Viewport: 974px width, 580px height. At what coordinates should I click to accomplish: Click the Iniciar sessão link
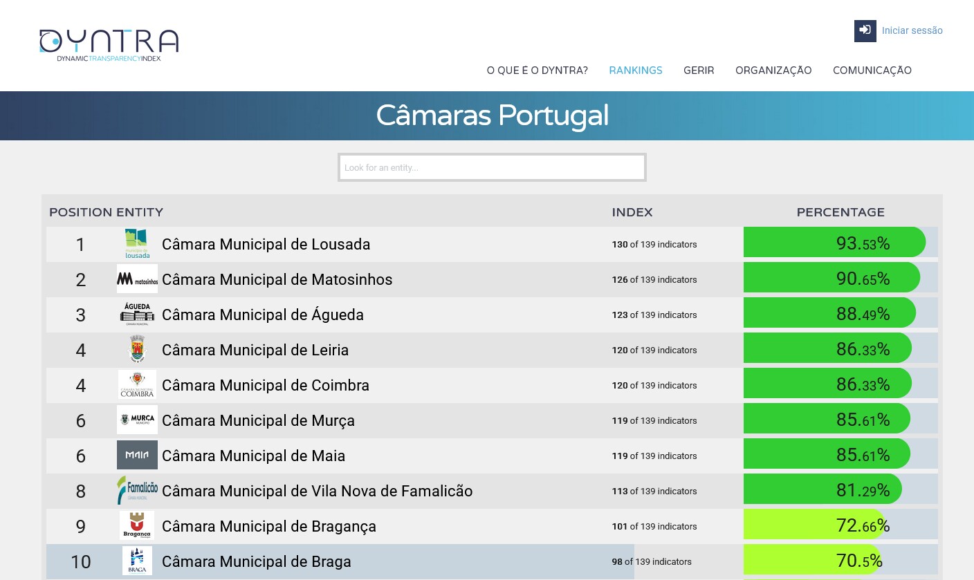(912, 30)
